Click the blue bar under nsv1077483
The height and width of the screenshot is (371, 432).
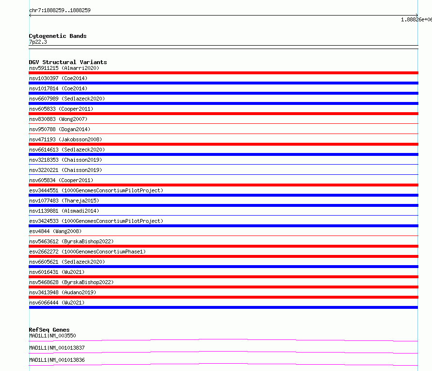click(223, 205)
